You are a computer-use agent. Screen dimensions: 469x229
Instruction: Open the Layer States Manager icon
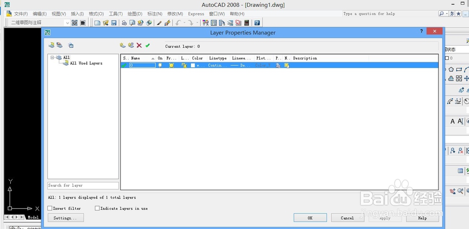point(71,45)
